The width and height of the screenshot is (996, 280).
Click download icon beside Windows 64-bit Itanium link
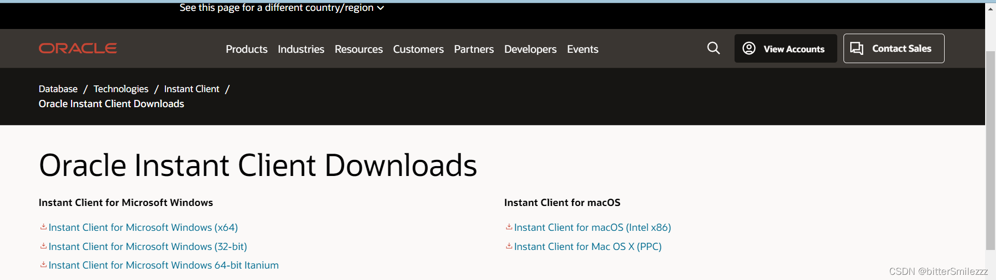coord(44,264)
